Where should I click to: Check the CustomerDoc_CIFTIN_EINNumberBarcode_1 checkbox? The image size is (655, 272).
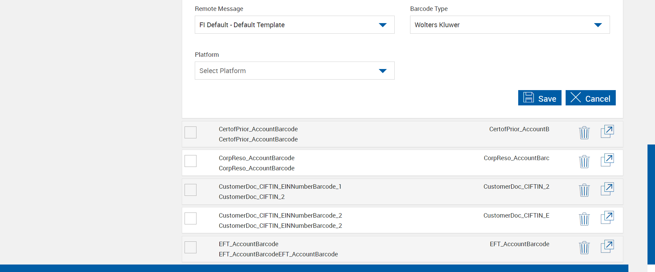click(190, 190)
